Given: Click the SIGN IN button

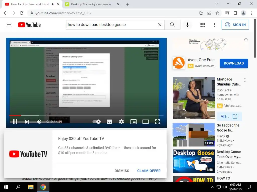Looking at the screenshot, I should (x=235, y=25).
